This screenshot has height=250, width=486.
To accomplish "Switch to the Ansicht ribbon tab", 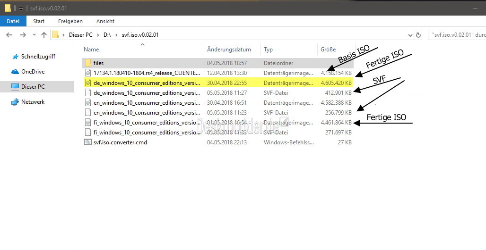I will [x=105, y=21].
